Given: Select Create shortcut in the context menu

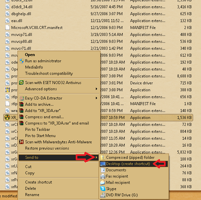Looking at the screenshot, I should [39, 182].
